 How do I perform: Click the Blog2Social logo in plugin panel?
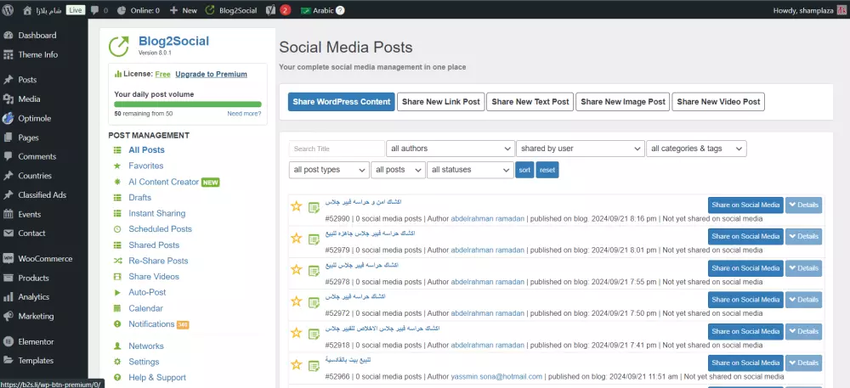coord(119,46)
